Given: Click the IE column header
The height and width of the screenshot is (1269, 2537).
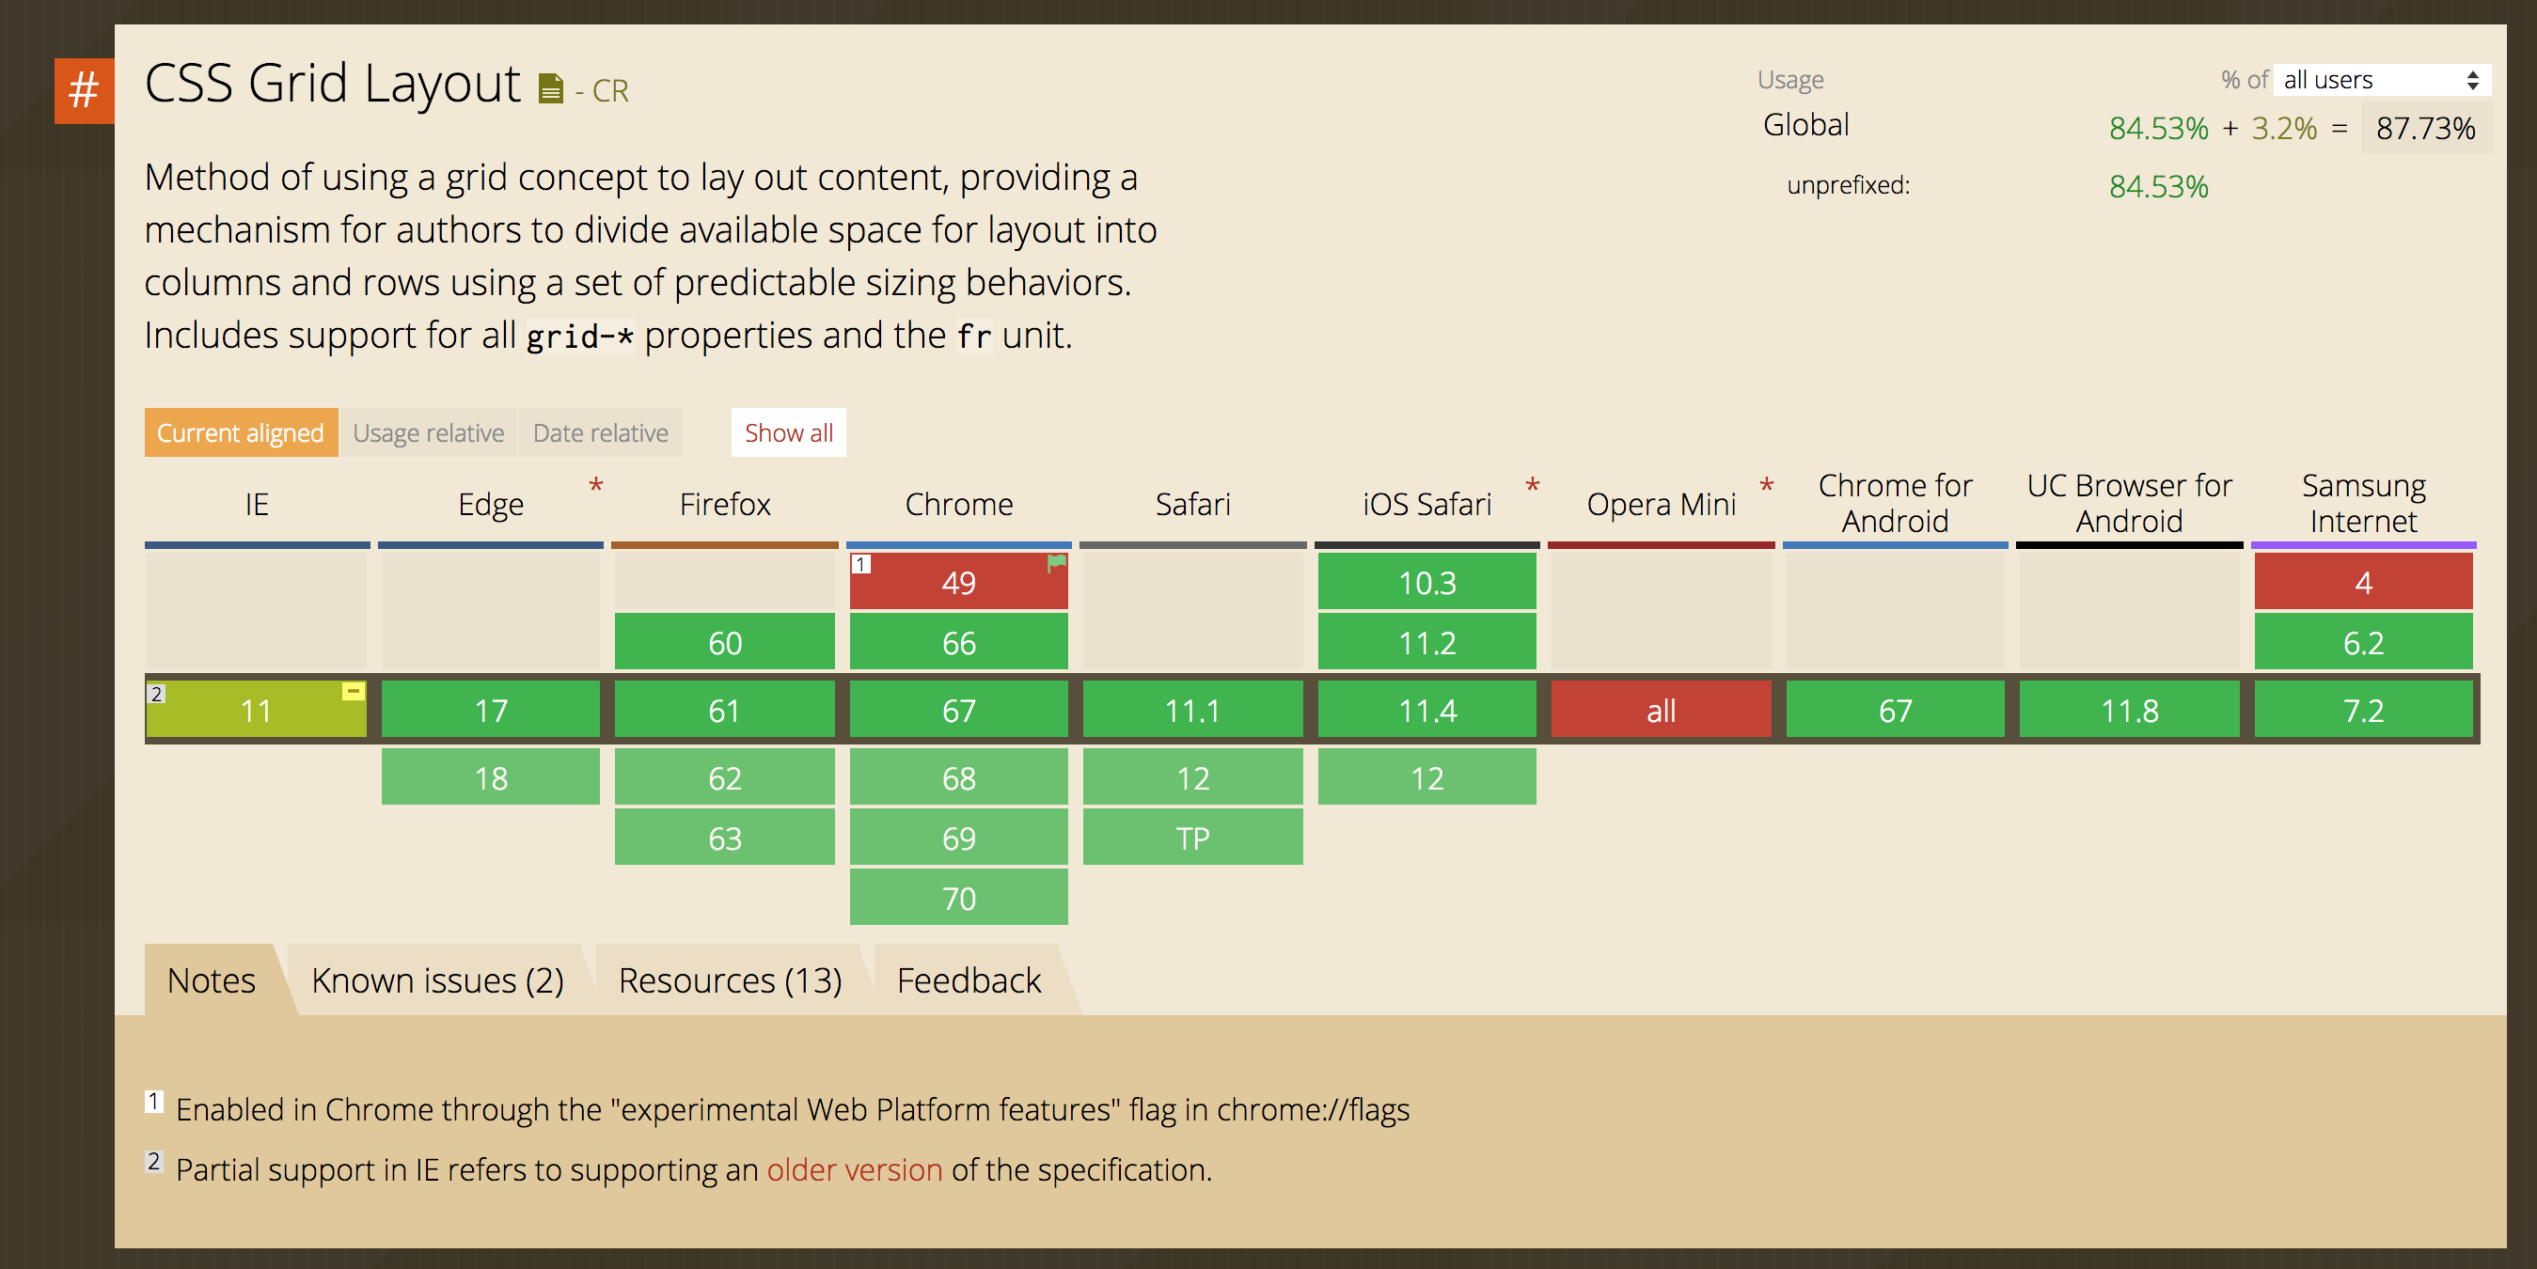Looking at the screenshot, I should pyautogui.click(x=257, y=505).
